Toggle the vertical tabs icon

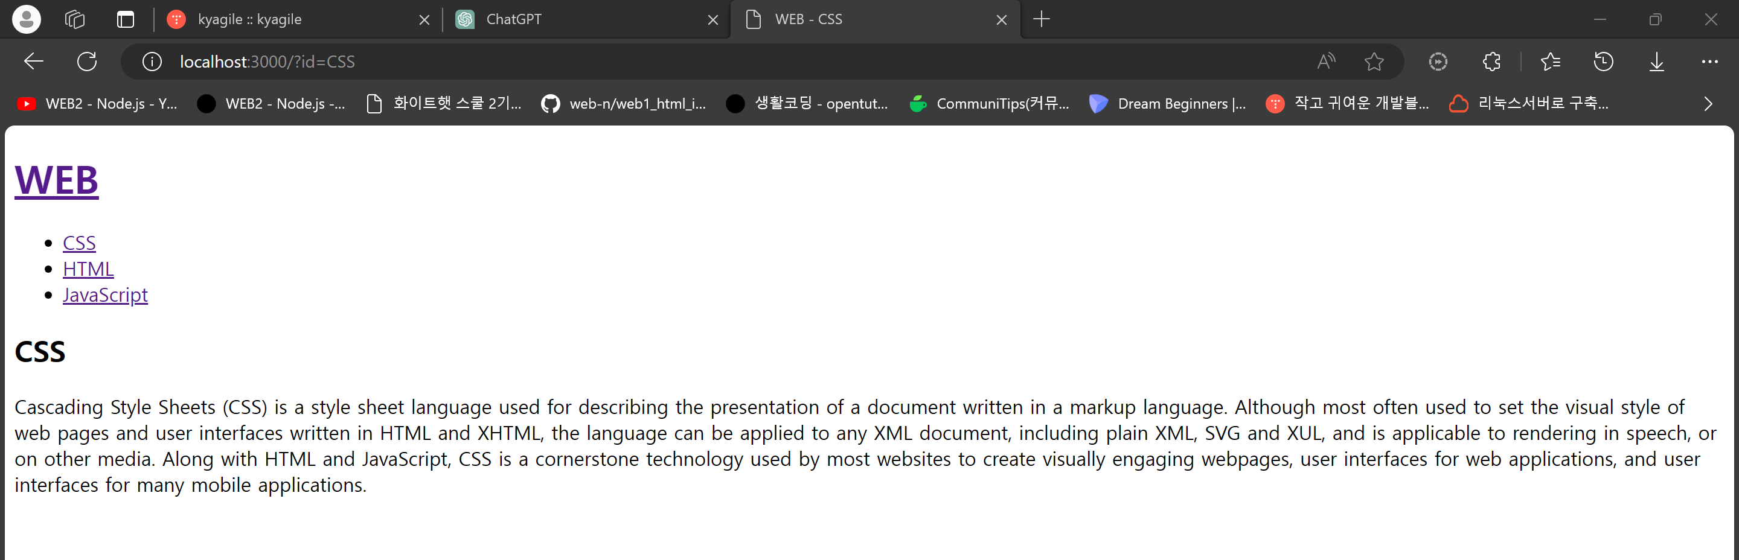coord(126,19)
